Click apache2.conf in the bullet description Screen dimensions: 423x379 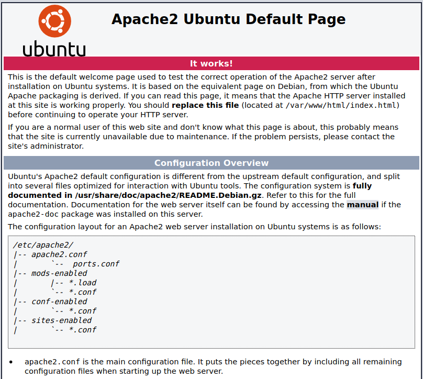point(52,362)
